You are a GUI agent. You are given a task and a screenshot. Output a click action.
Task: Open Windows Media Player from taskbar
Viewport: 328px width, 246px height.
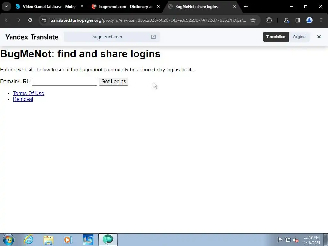coord(68,240)
